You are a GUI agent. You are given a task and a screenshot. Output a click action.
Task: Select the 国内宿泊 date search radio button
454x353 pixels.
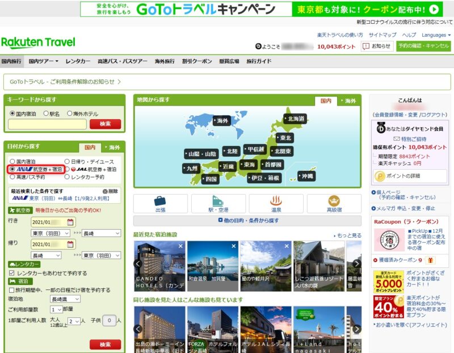[x=12, y=161]
